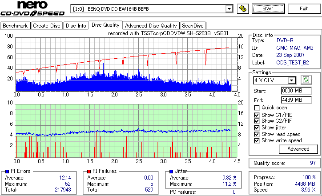The width and height of the screenshot is (322, 196).
Task: Click the recorded with TSSTcorp text
Action: [x=168, y=33]
